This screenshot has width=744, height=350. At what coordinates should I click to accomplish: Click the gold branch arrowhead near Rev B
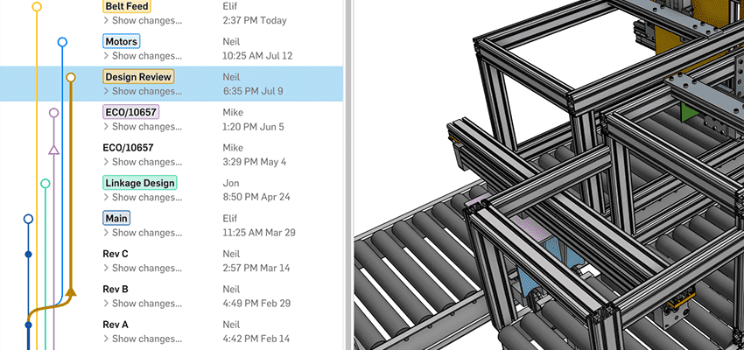[x=71, y=291]
